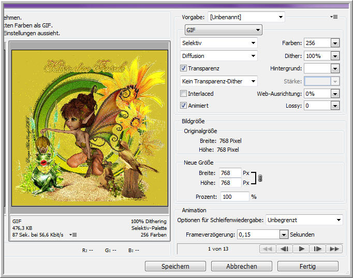This screenshot has height=278, width=353.
Task: Jump to first animation frame
Action: (x=268, y=248)
